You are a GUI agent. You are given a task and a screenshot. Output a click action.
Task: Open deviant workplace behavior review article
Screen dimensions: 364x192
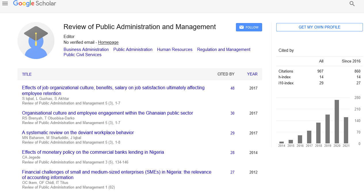click(78, 133)
